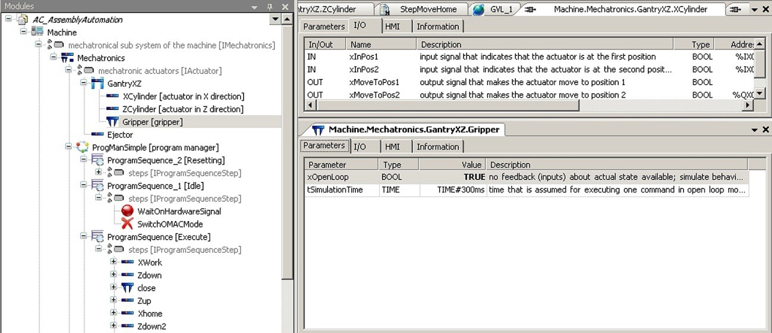772x333 pixels.
Task: Select the xInPos2 row name
Action: pos(364,70)
